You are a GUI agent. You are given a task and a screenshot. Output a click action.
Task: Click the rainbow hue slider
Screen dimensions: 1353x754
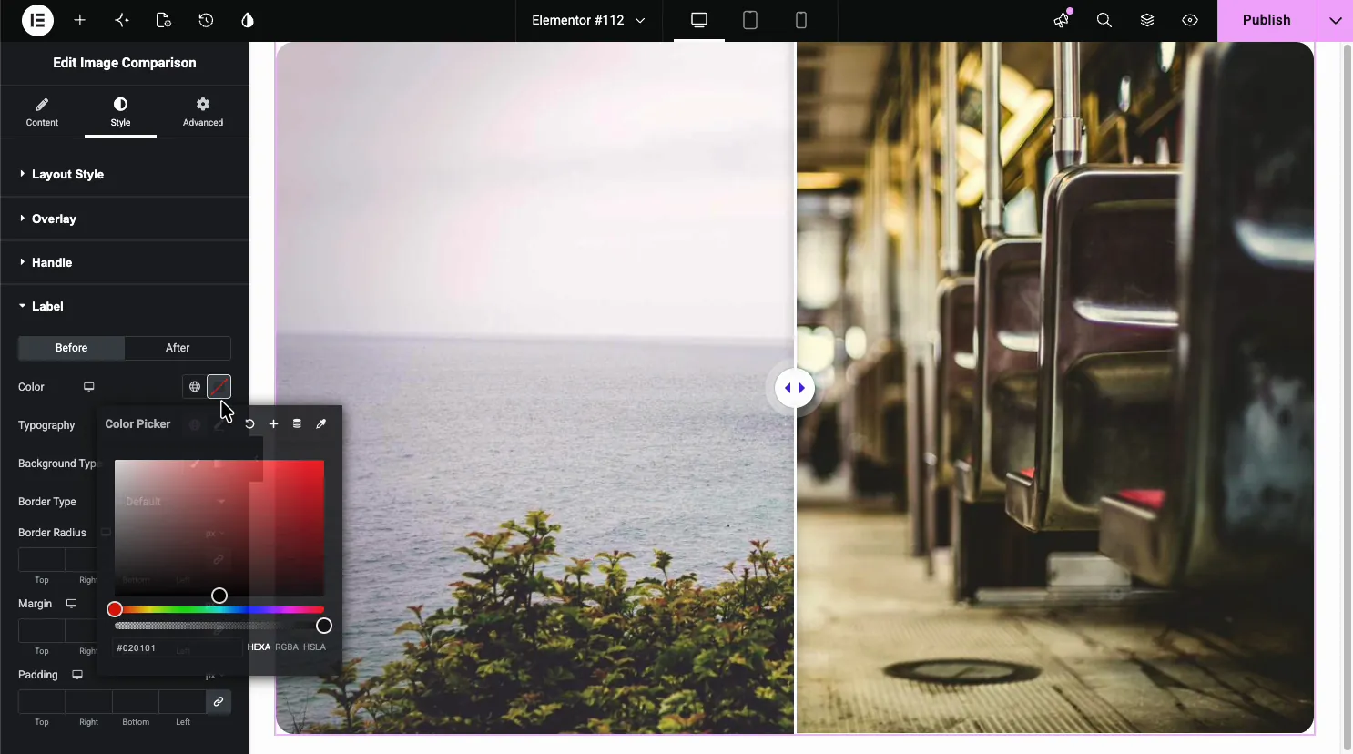[x=219, y=609]
